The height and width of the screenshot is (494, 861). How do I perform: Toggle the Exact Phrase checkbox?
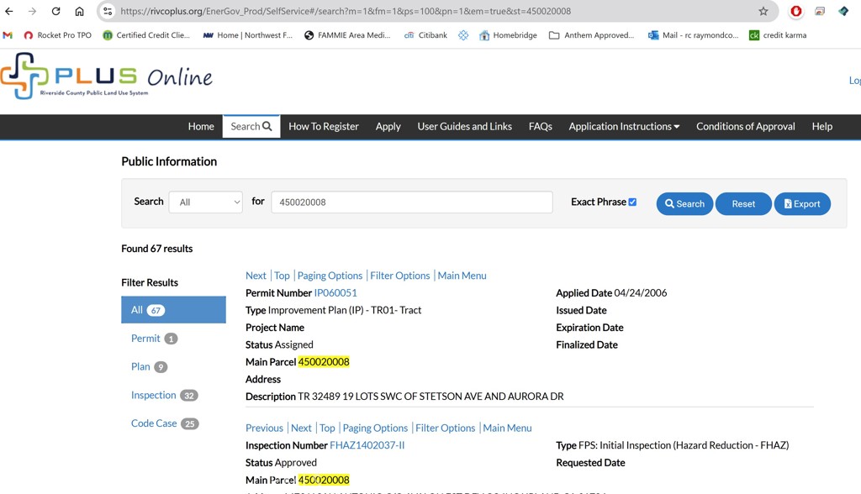click(632, 202)
